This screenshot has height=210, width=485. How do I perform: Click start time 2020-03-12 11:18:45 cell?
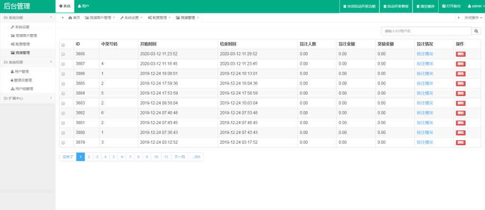(178, 64)
